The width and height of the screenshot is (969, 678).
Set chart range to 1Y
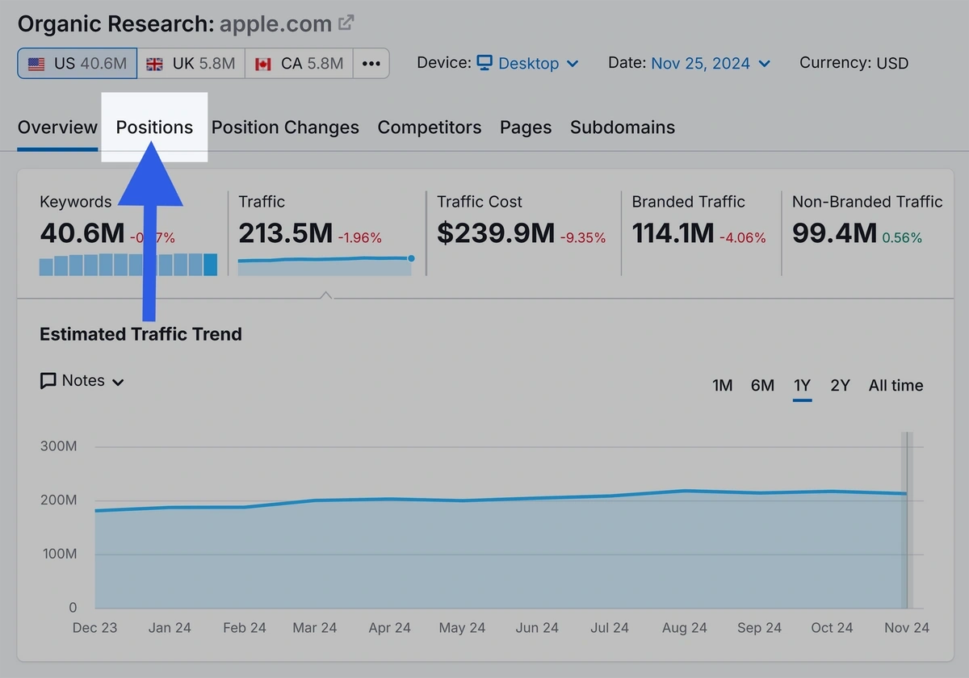[802, 386]
